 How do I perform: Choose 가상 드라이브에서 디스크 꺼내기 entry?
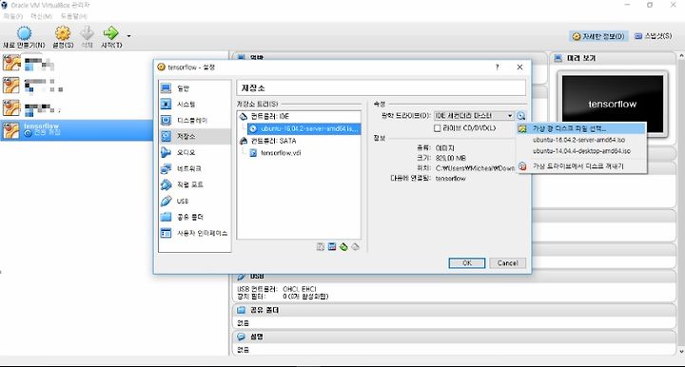[x=581, y=166]
